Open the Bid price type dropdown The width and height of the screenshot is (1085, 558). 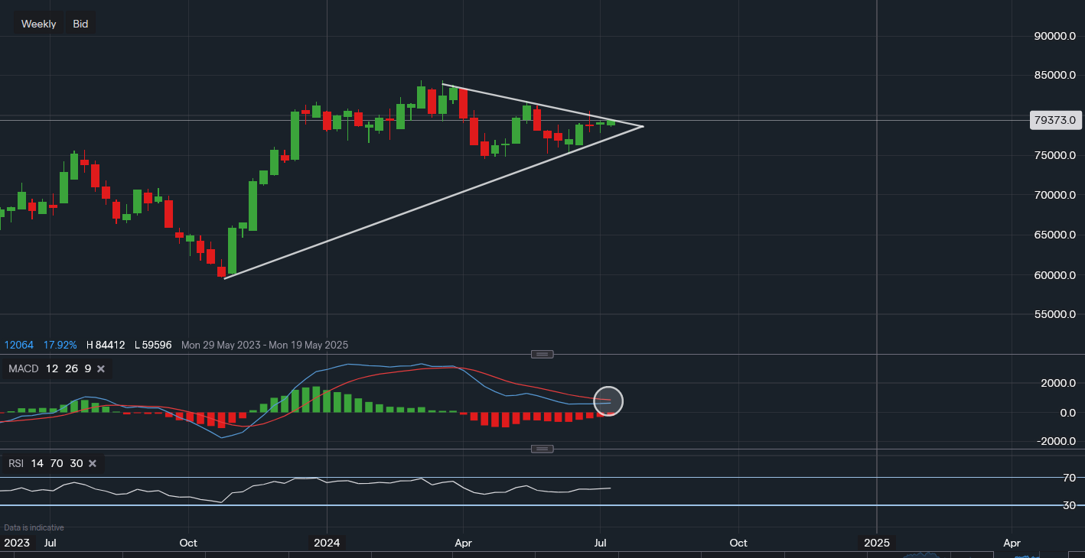(x=80, y=24)
